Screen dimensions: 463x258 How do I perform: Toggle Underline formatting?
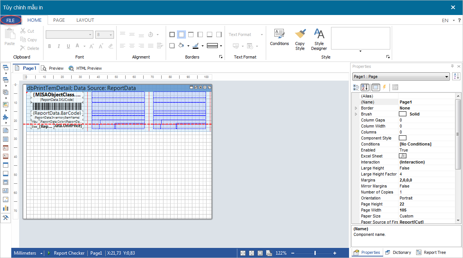(x=68, y=46)
